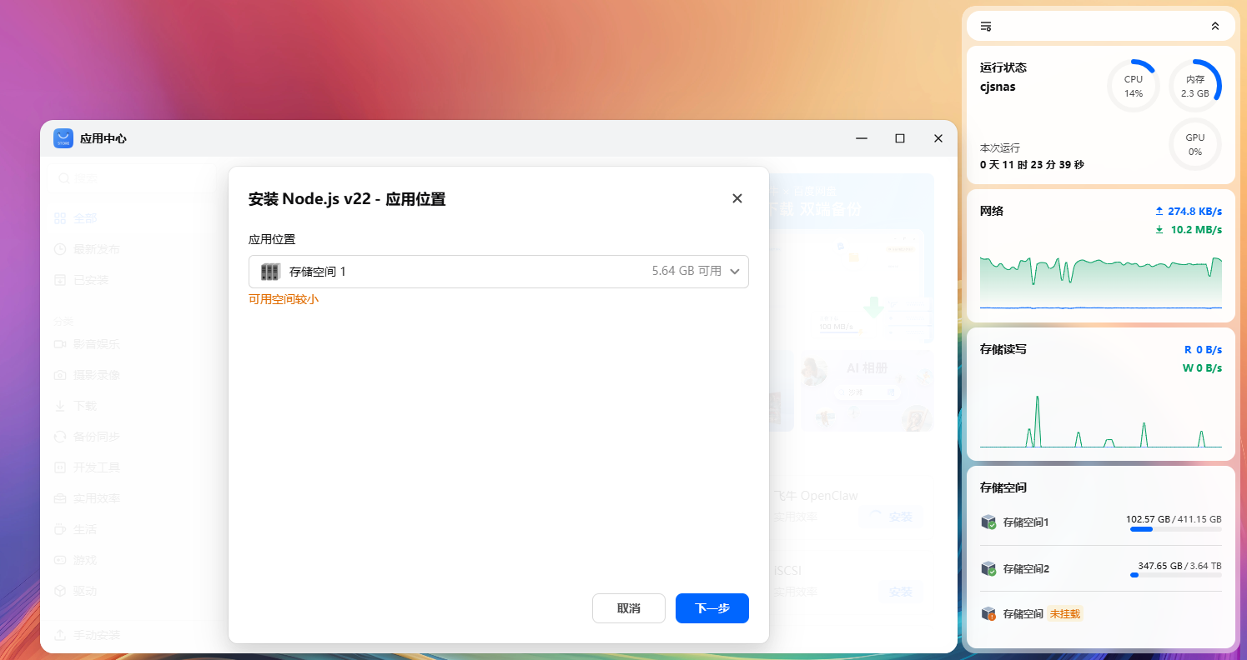Click the 102.57 GB / 411.15 GB text
Viewport: 1247px width, 660px height.
pyautogui.click(x=1174, y=518)
